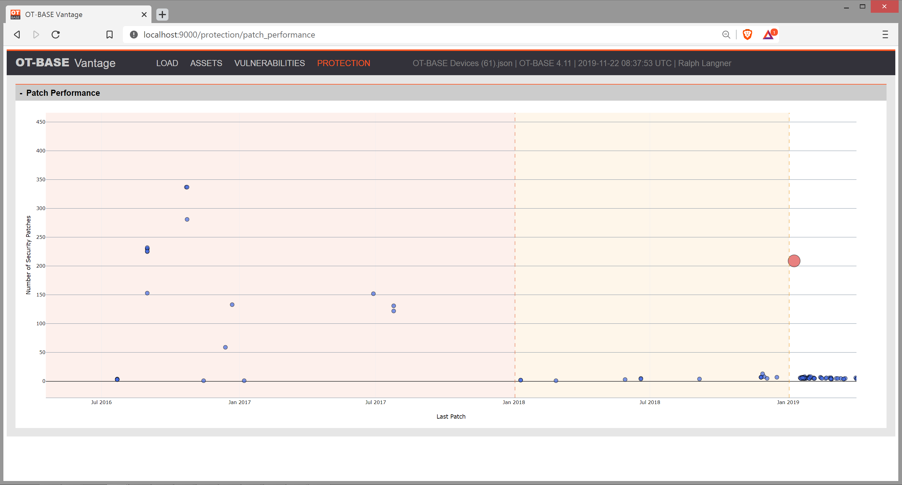Image resolution: width=902 pixels, height=485 pixels.
Task: Click the Jan 2019 axis tick label
Action: pyautogui.click(x=788, y=402)
